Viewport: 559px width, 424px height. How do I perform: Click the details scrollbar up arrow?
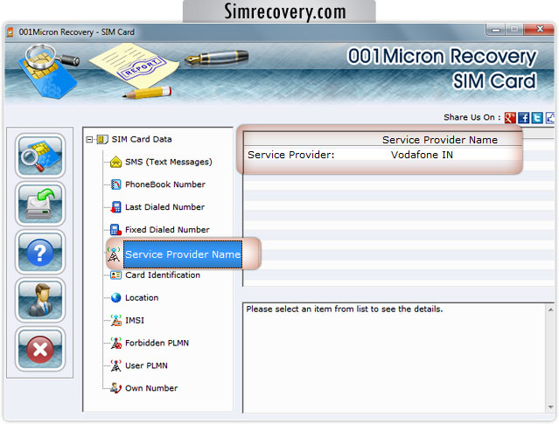point(550,310)
